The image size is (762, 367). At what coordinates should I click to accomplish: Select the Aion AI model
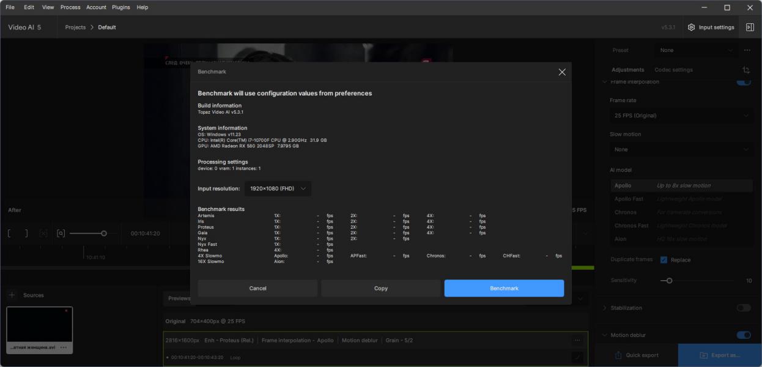click(681, 239)
